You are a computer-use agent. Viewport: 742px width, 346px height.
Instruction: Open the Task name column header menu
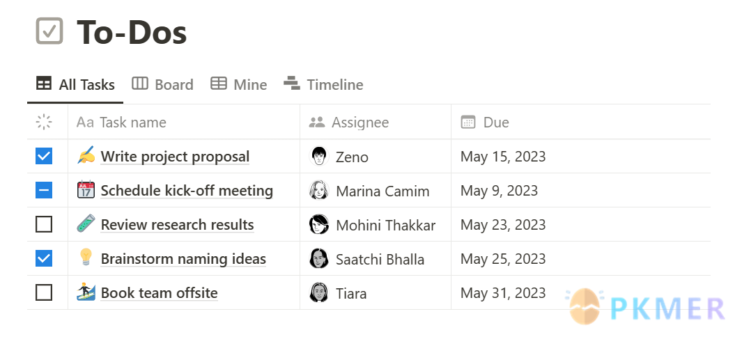pos(184,122)
